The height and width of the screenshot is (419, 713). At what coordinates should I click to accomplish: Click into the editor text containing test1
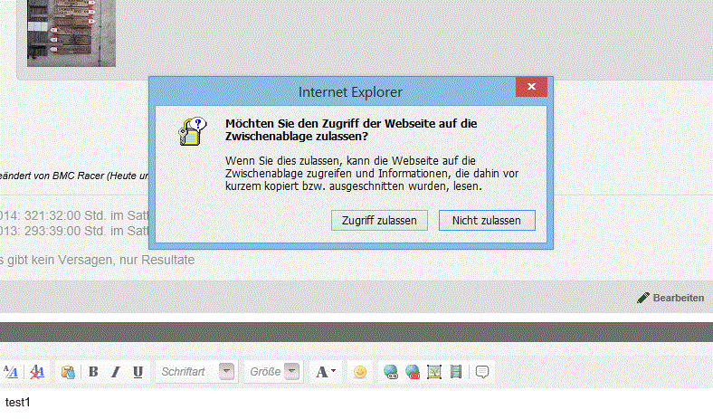click(18, 402)
